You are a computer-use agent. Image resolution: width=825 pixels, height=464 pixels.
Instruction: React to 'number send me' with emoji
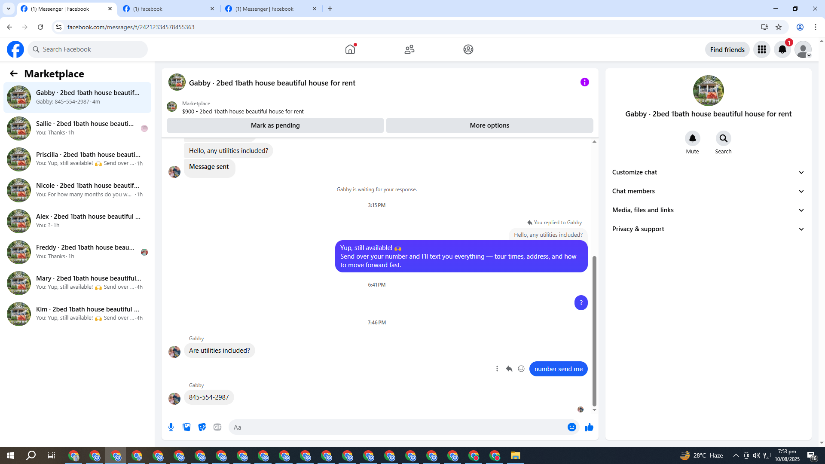[521, 369]
